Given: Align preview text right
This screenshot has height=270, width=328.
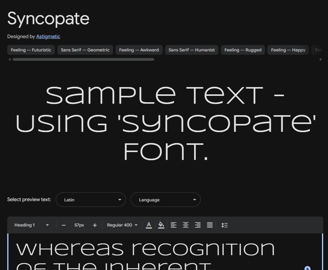Looking at the screenshot, I should [x=198, y=225].
